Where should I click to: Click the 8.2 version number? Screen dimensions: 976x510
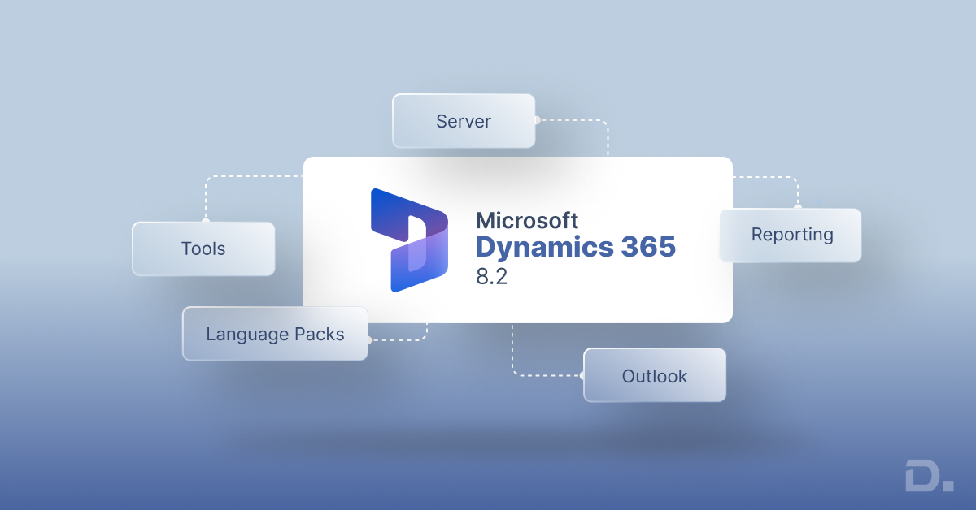(492, 274)
